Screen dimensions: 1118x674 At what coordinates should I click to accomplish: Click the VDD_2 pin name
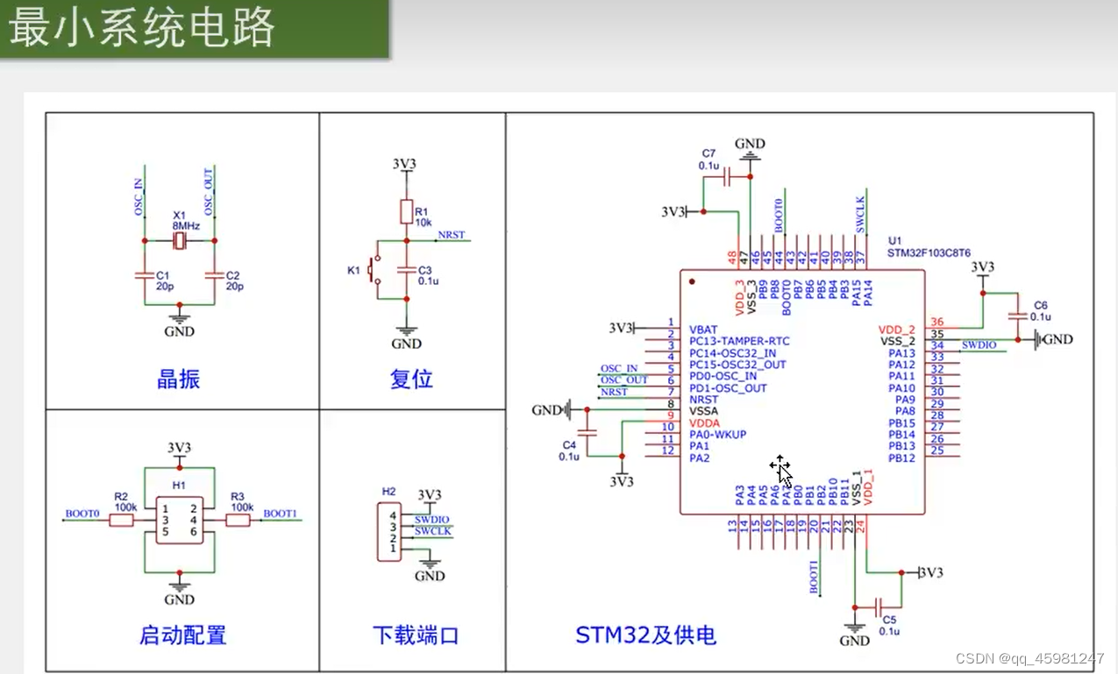point(897,330)
